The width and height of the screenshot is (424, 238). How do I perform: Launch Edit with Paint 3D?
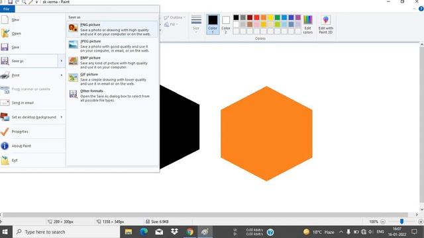[325, 24]
